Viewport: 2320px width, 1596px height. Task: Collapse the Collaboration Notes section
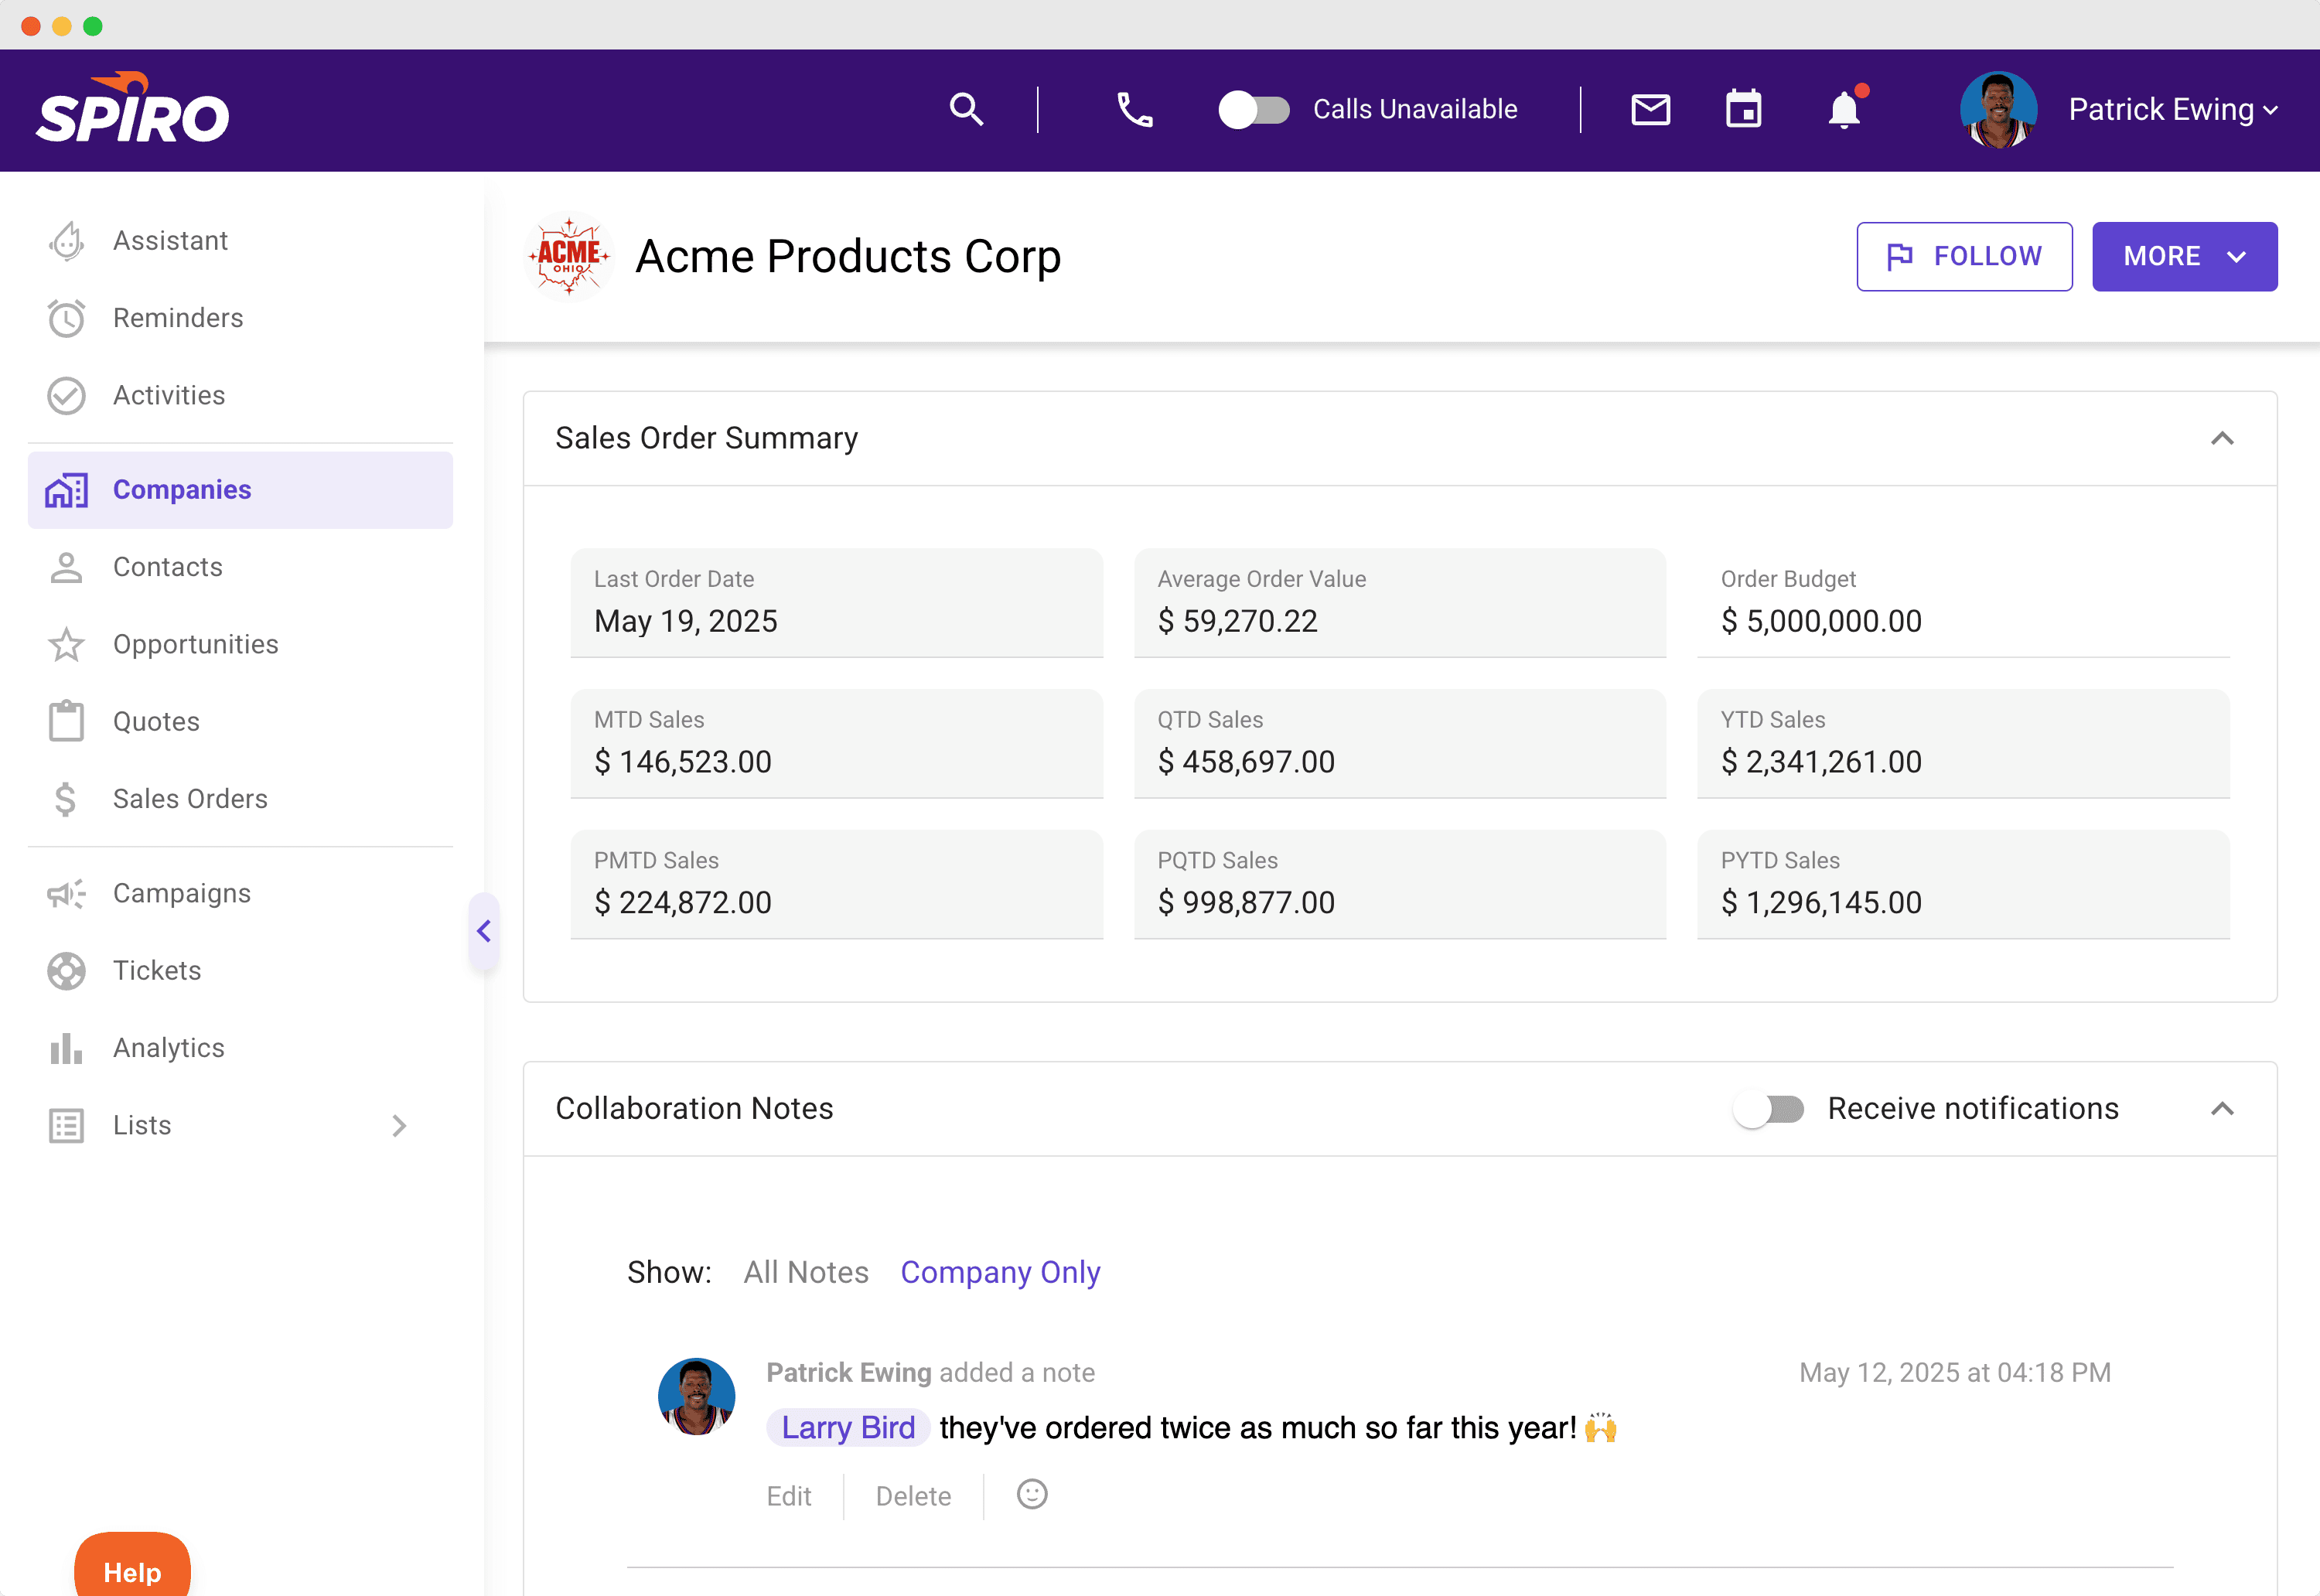(2222, 1109)
